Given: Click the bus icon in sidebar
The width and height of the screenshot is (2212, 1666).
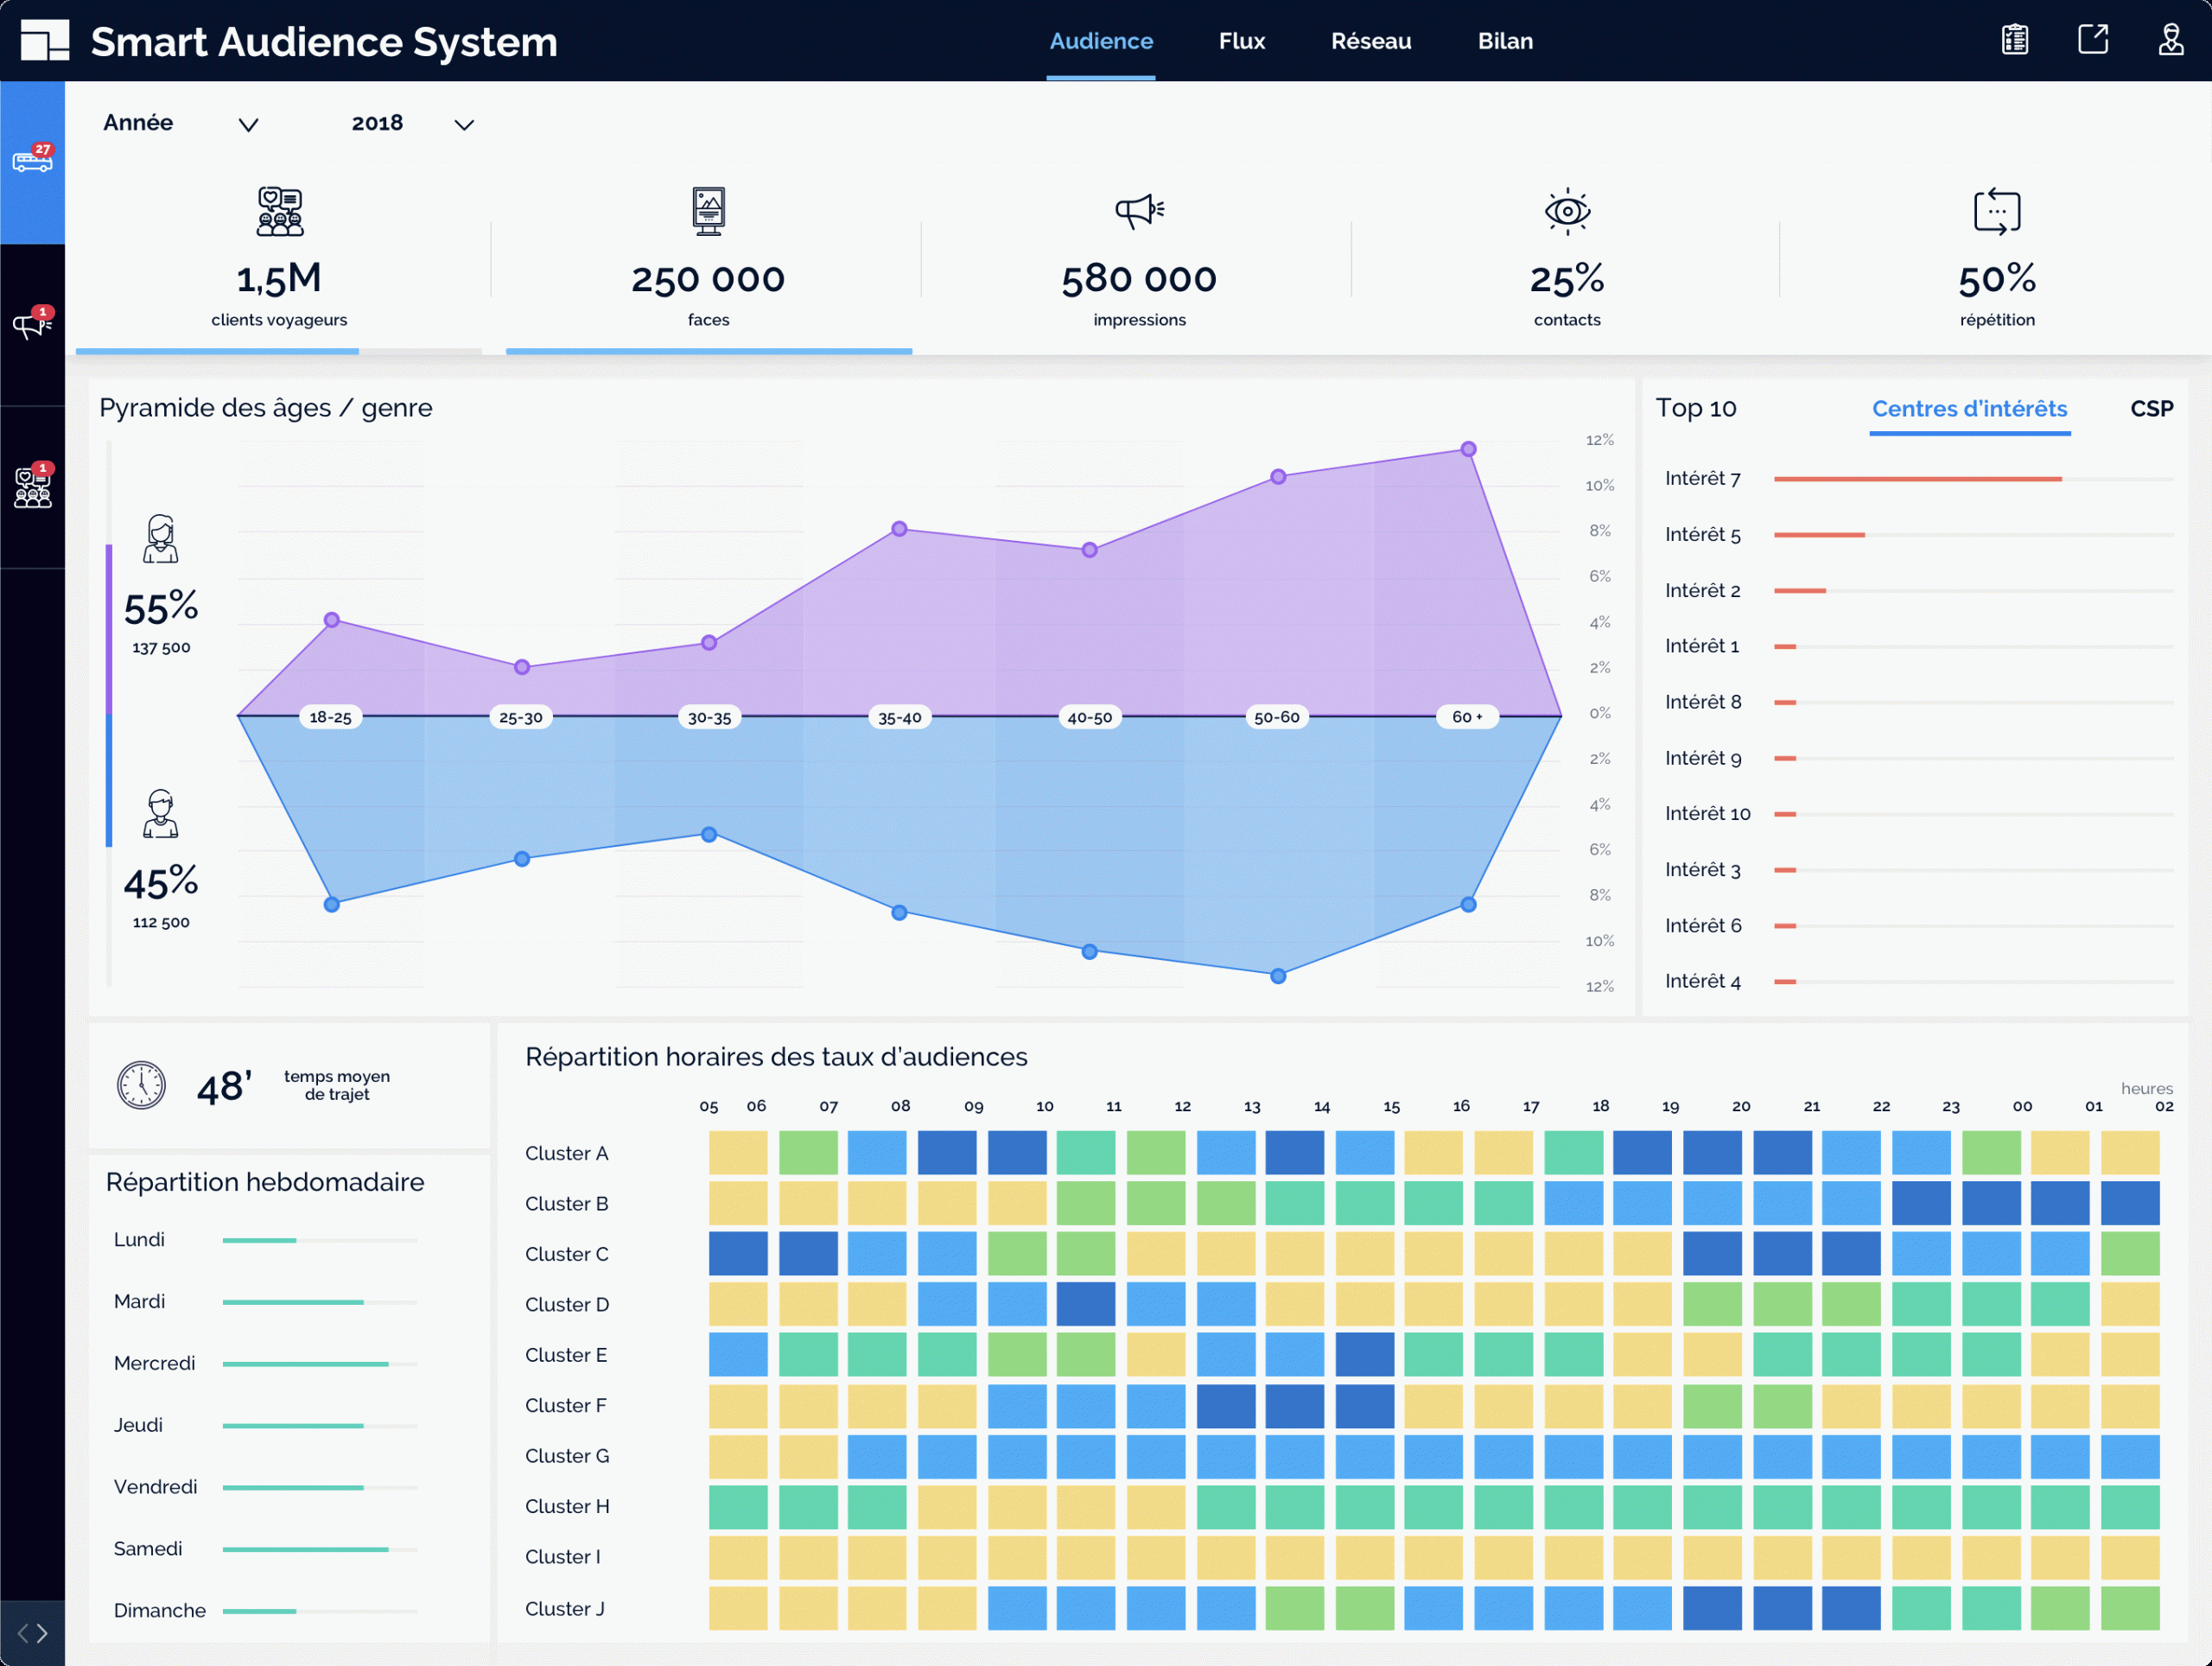Looking at the screenshot, I should coord(32,161).
